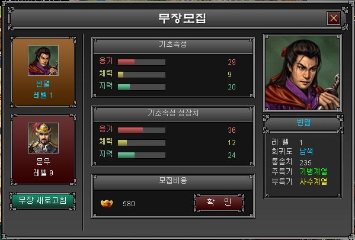Click the 기초속성 section header
This screenshot has height=240, width=355.
173,45
